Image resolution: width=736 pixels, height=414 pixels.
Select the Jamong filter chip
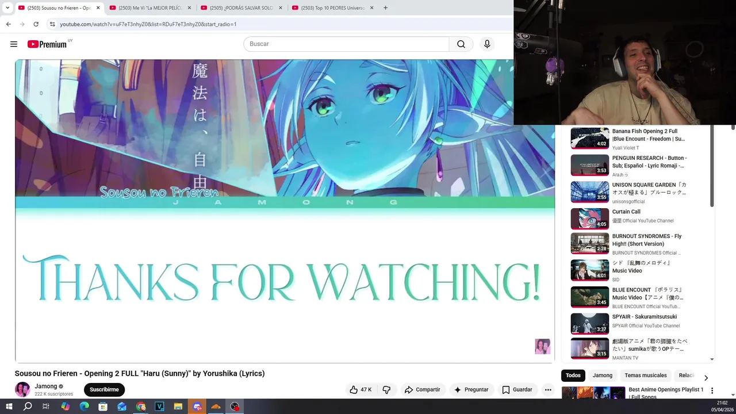click(x=603, y=375)
